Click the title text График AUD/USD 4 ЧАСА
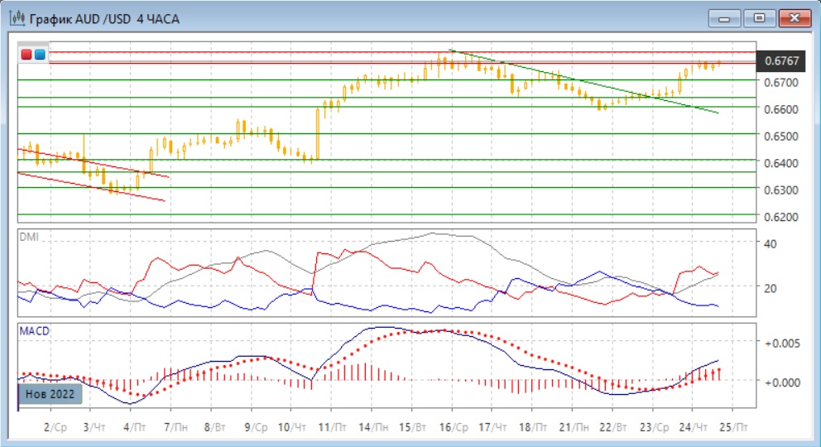This screenshot has width=821, height=447. tap(103, 17)
